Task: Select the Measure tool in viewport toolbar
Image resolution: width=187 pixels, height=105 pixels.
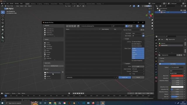Action: tap(3, 37)
